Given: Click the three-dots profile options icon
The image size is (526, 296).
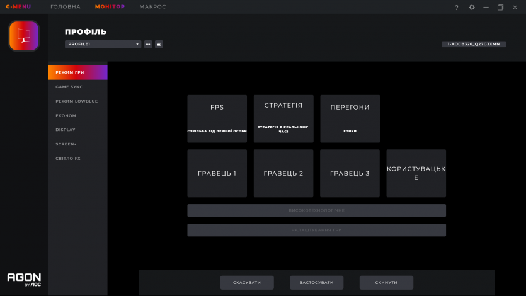Looking at the screenshot, I should coord(148,45).
